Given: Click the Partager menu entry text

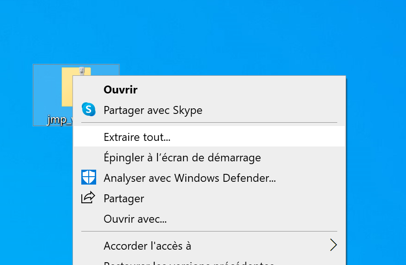Looking at the screenshot, I should 124,199.
